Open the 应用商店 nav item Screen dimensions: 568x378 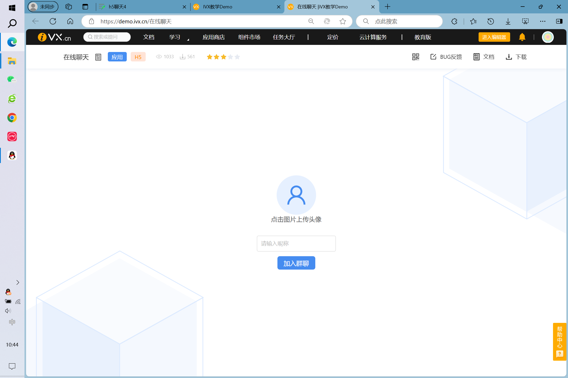(214, 37)
